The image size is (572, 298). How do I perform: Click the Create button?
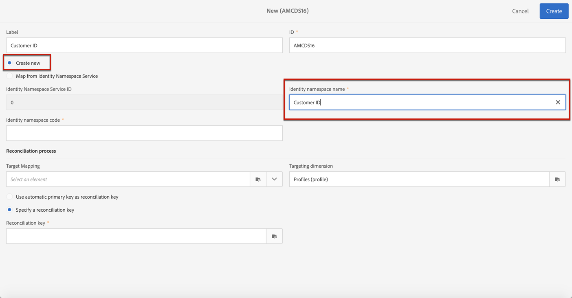point(554,11)
